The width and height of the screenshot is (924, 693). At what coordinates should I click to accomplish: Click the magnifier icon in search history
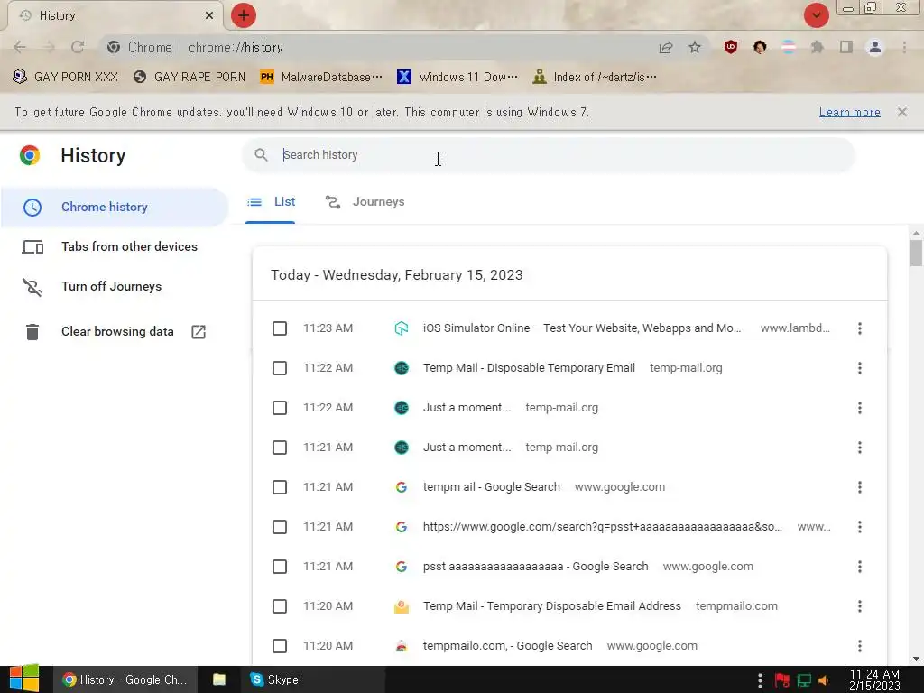click(x=261, y=155)
